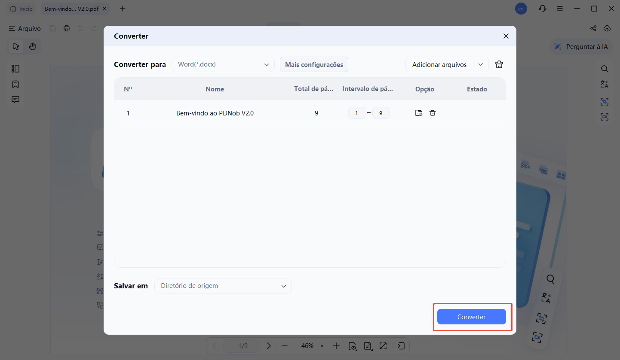Open the Adicionar arquivos dropdown arrow
The height and width of the screenshot is (360, 620).
tap(480, 64)
